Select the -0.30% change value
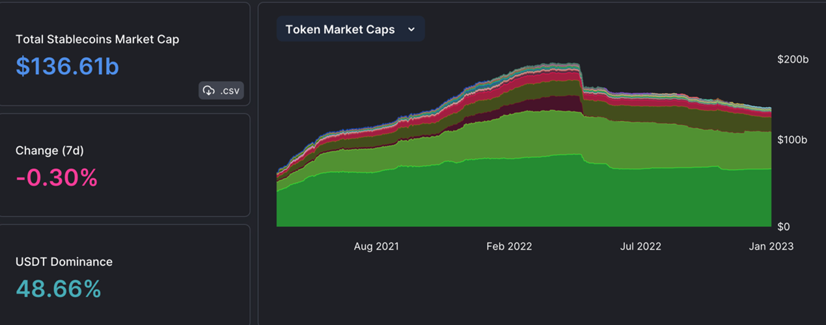Viewport: 826px width, 325px height. [x=57, y=177]
